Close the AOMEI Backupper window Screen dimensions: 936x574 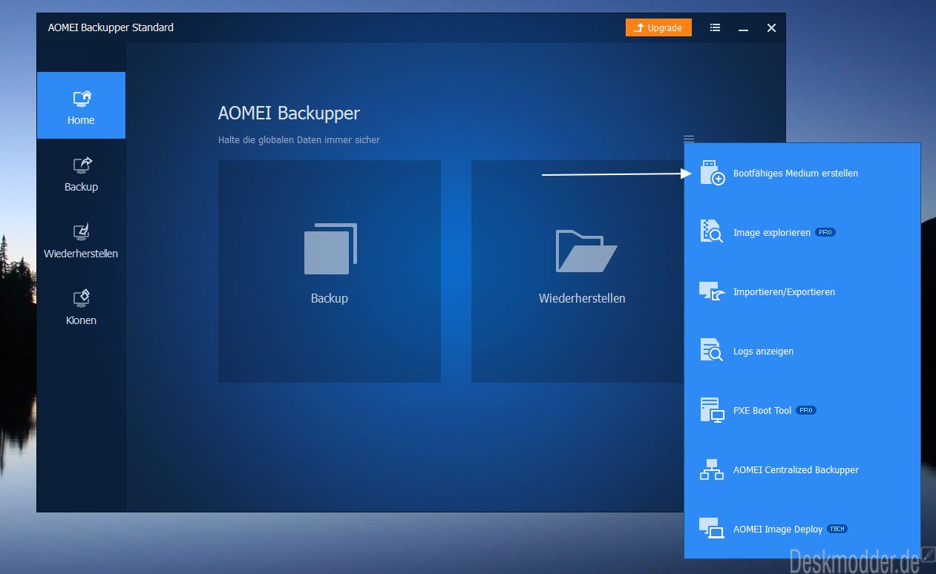[x=771, y=27]
